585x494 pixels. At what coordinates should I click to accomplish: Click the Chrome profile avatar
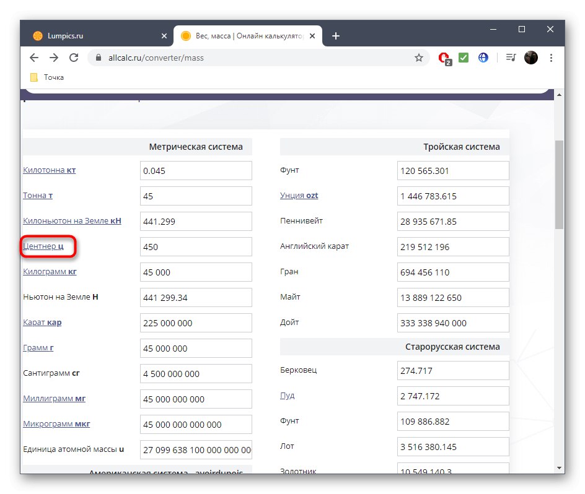(531, 58)
